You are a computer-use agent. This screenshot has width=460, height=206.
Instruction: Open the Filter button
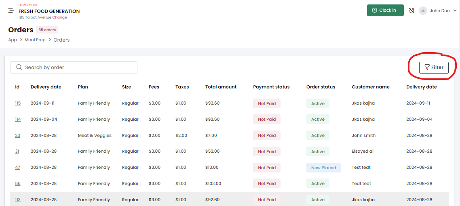point(434,67)
